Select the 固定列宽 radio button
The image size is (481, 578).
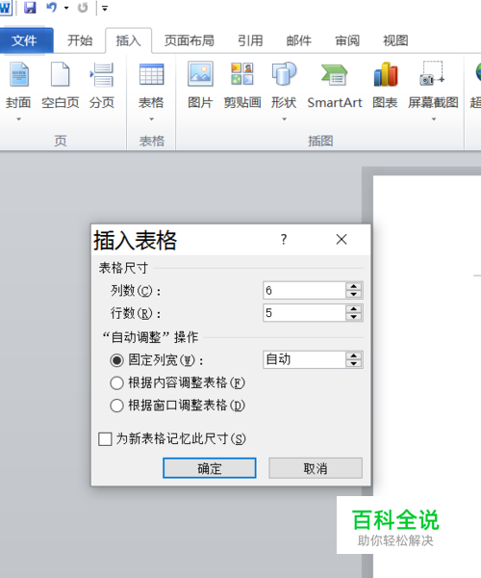(x=116, y=360)
